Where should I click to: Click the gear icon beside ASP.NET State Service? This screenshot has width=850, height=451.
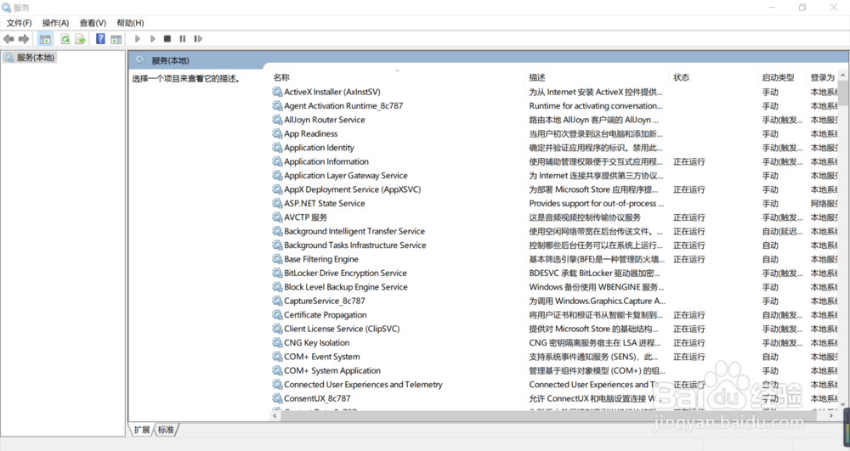[x=277, y=204]
